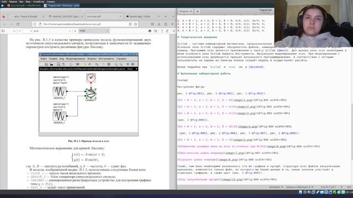
Task: Print the PDF document
Action: (150, 31)
